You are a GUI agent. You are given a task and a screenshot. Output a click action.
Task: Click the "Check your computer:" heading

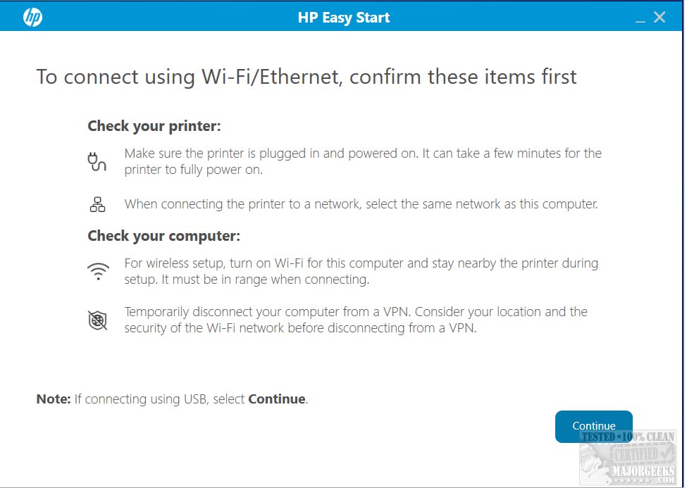tap(163, 236)
